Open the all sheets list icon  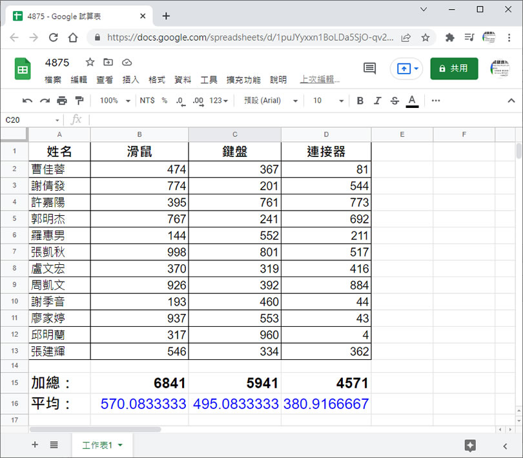pos(54,444)
